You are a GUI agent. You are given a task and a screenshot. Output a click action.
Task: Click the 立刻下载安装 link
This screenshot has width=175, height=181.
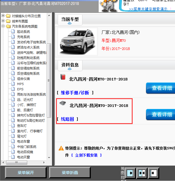86,155
